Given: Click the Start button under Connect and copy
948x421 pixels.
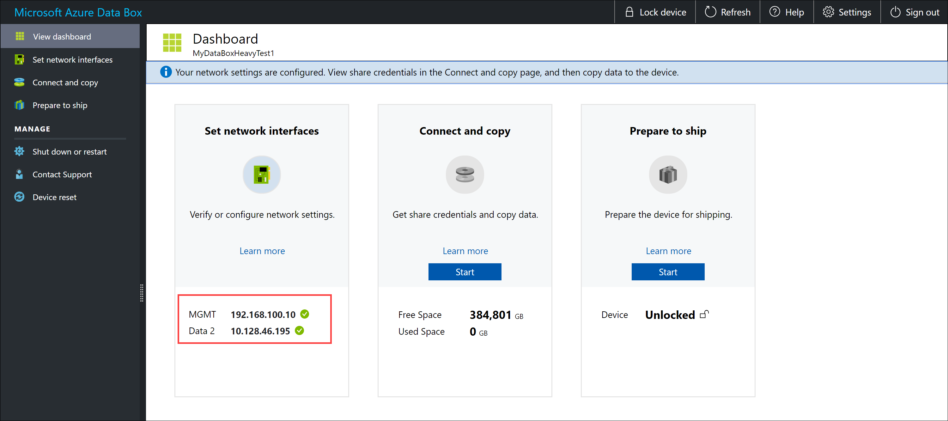Looking at the screenshot, I should coord(464,272).
